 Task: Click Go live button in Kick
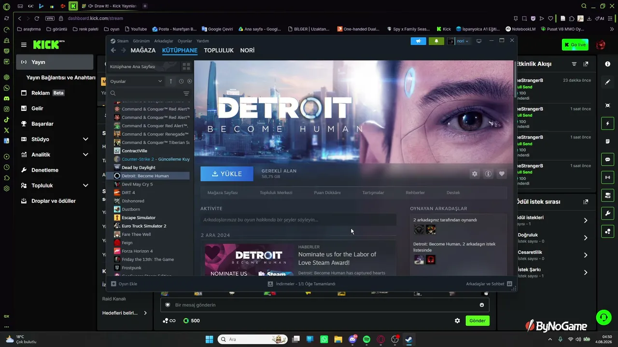coord(575,45)
